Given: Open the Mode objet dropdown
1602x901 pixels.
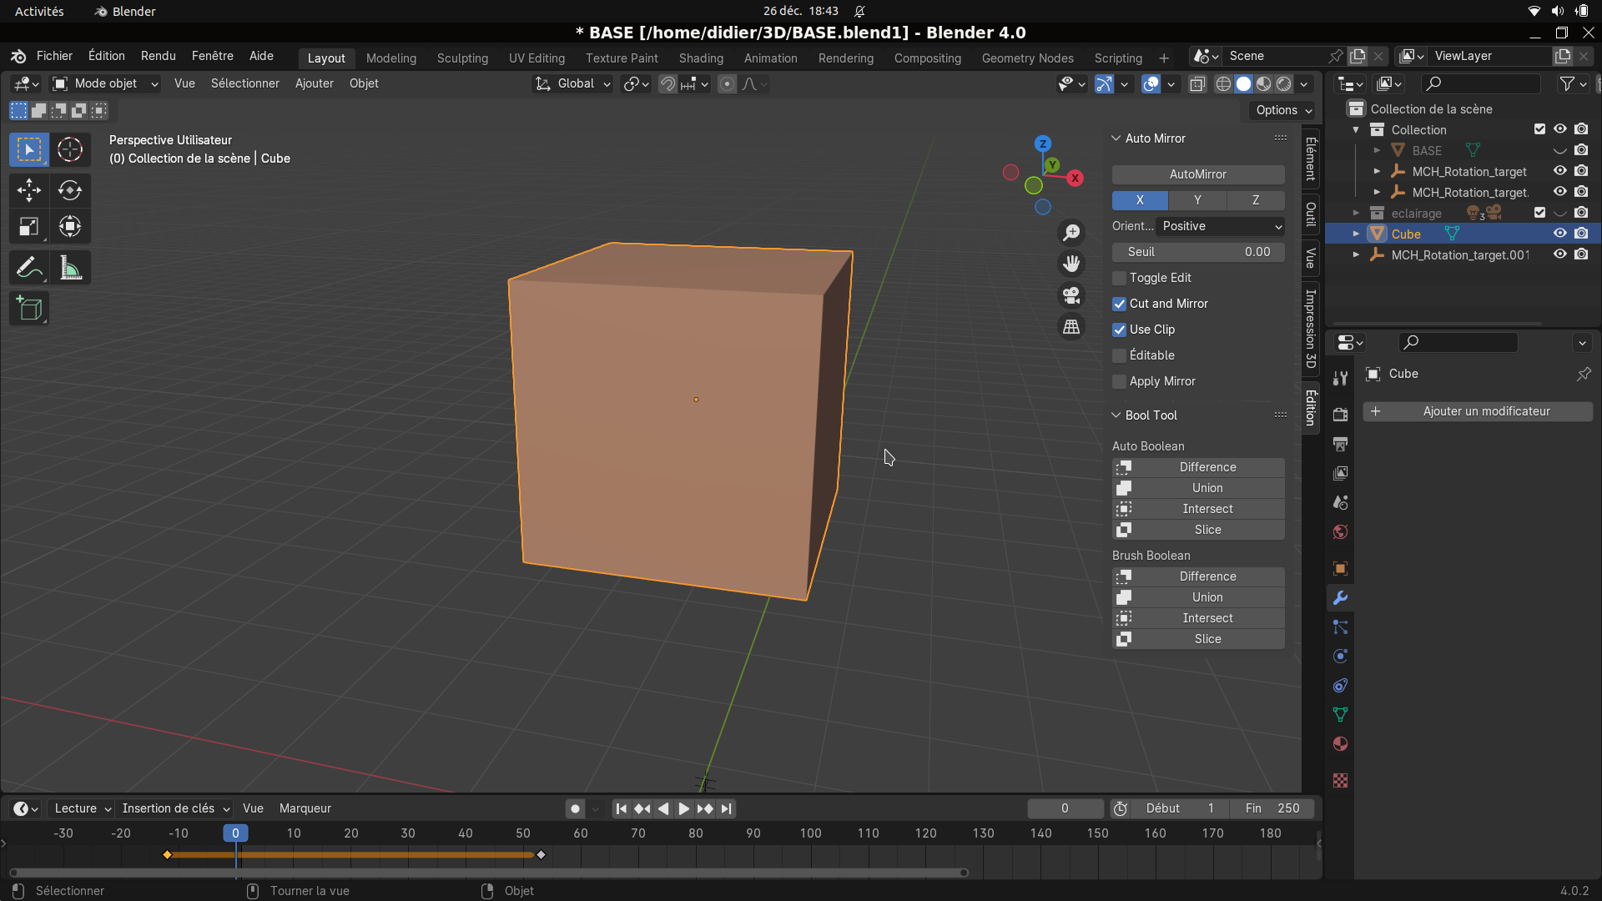Looking at the screenshot, I should point(105,83).
